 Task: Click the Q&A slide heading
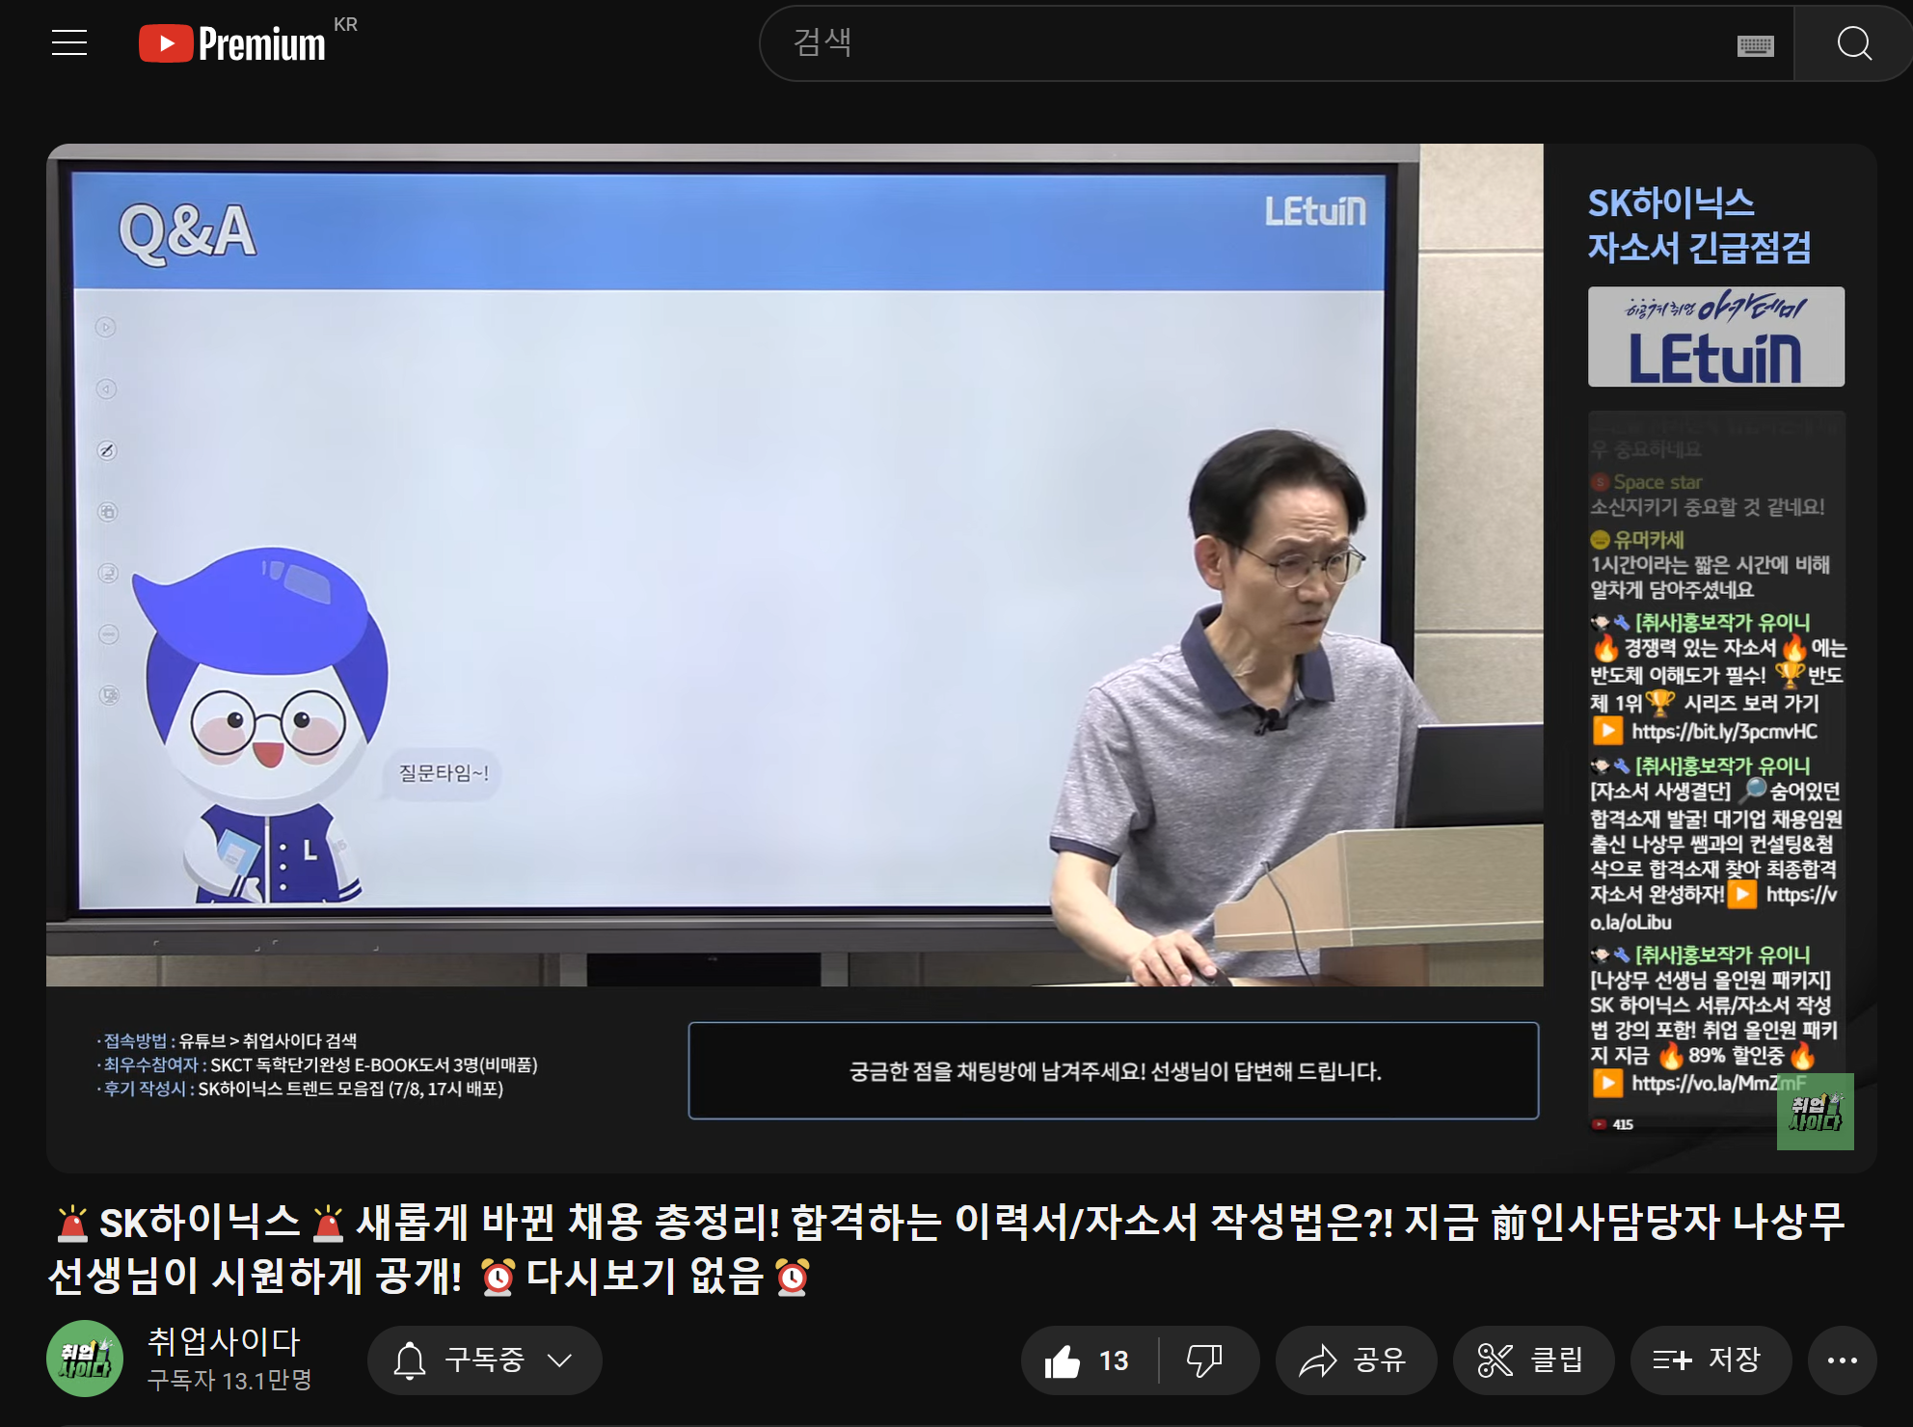point(188,232)
